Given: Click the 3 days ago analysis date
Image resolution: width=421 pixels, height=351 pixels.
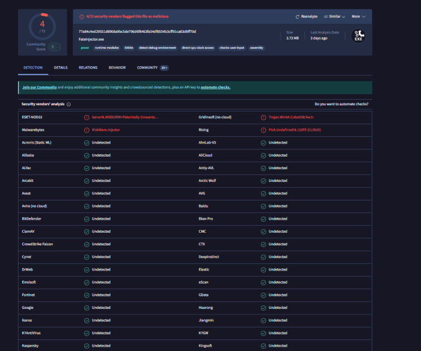Looking at the screenshot, I should (319, 38).
